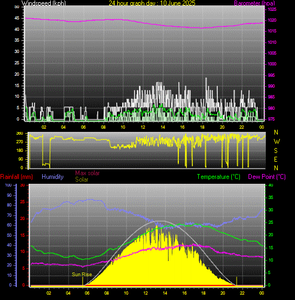Click windspeed value 25 on left axis

pos(17,63)
